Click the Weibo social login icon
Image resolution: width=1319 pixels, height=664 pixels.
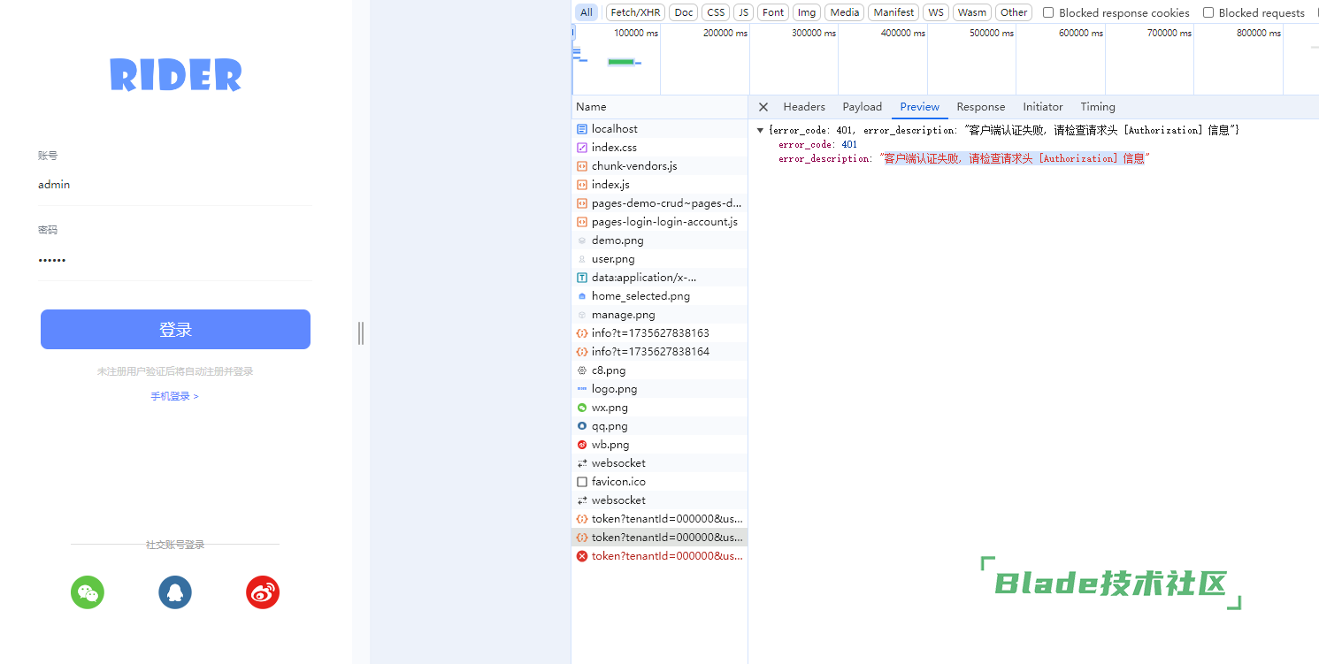[x=263, y=592]
